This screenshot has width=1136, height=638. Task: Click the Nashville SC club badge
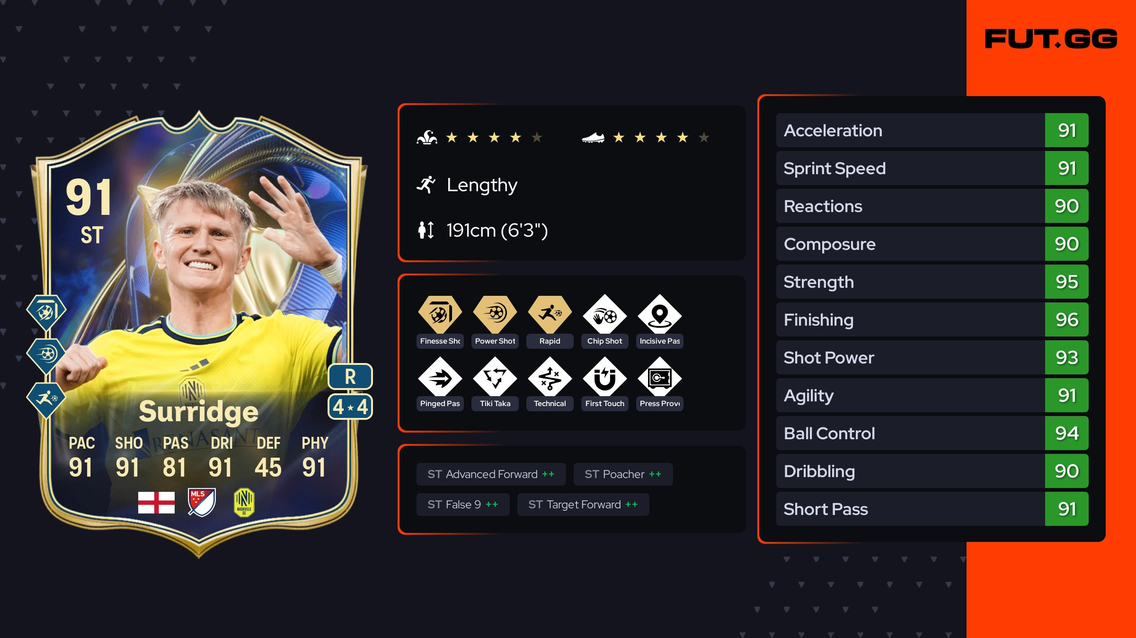coord(244,502)
